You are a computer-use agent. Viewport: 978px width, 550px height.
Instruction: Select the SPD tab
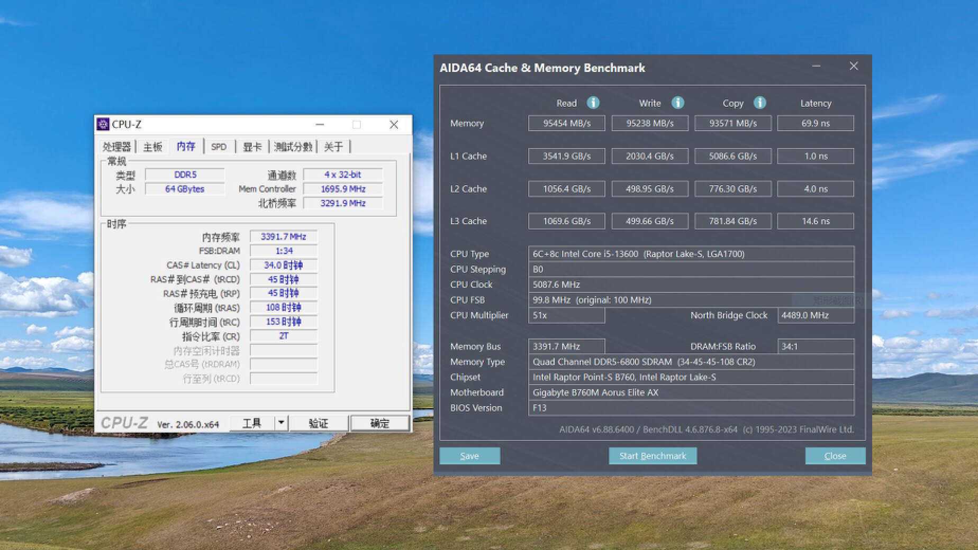point(219,146)
